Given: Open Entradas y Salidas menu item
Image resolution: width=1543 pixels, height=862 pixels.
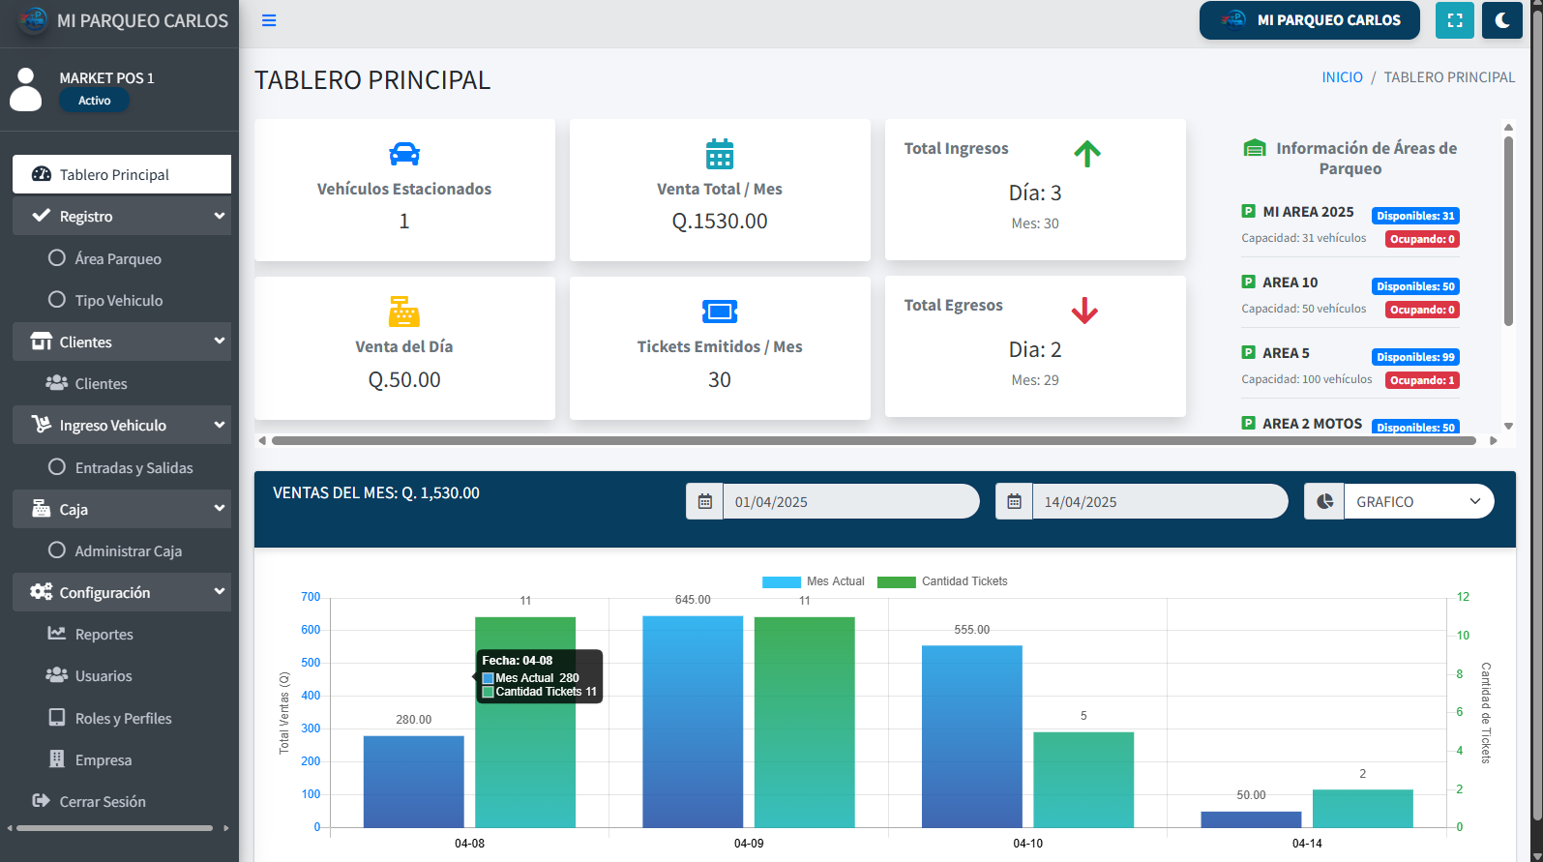Looking at the screenshot, I should pos(134,468).
